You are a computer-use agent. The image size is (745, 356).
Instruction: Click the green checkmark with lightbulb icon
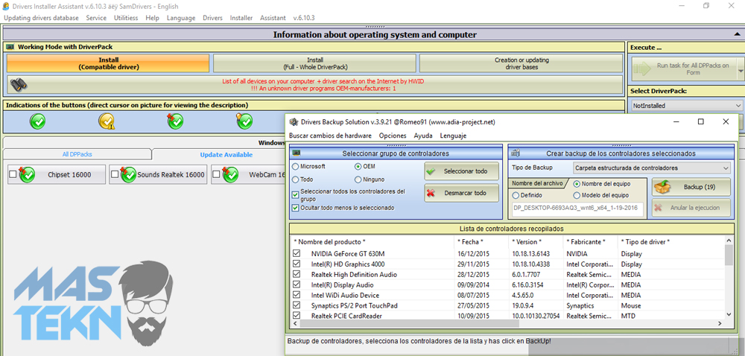pos(244,121)
